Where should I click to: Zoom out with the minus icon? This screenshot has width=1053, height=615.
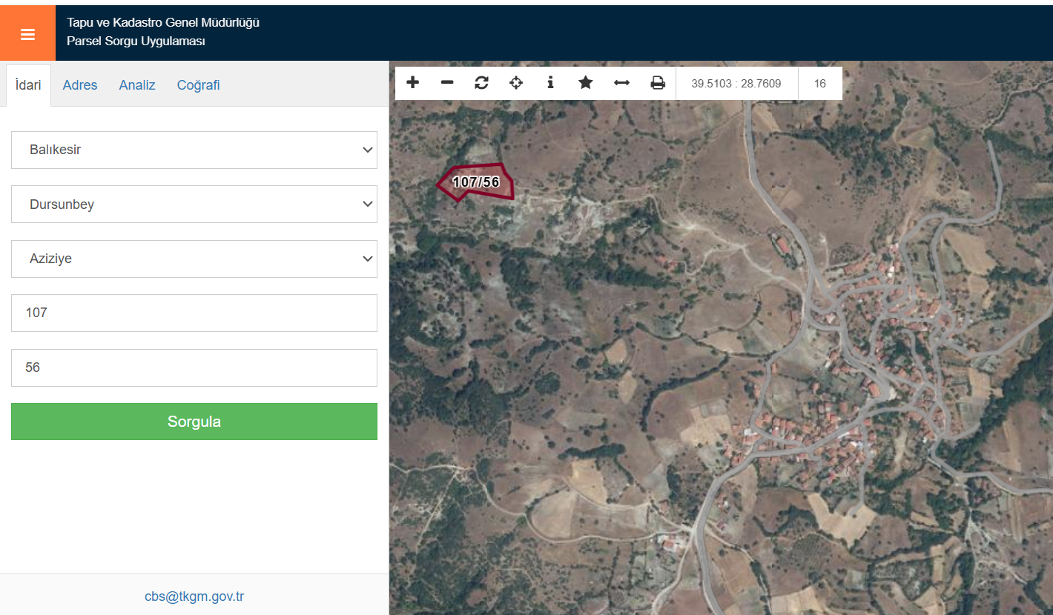click(x=447, y=83)
